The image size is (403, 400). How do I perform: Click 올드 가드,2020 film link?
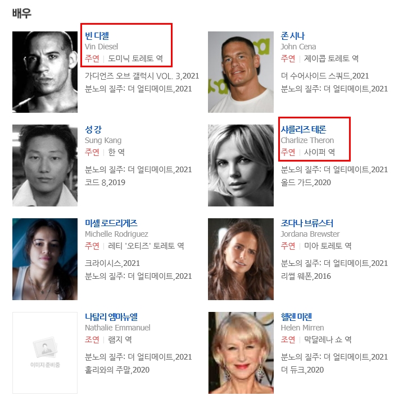306,182
